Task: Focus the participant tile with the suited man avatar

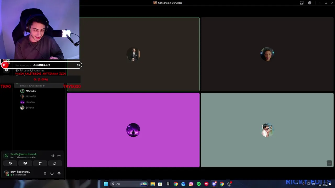Action: pos(133,54)
